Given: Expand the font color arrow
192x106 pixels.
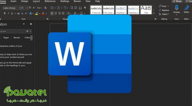Looking at the screenshot, I should 46,13.
